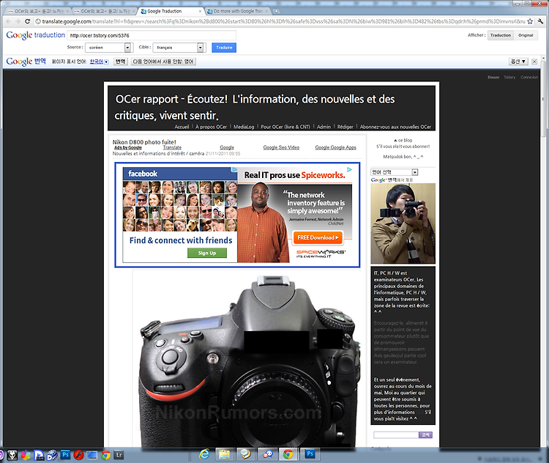Click the Chrome taskbar button

click(288, 455)
